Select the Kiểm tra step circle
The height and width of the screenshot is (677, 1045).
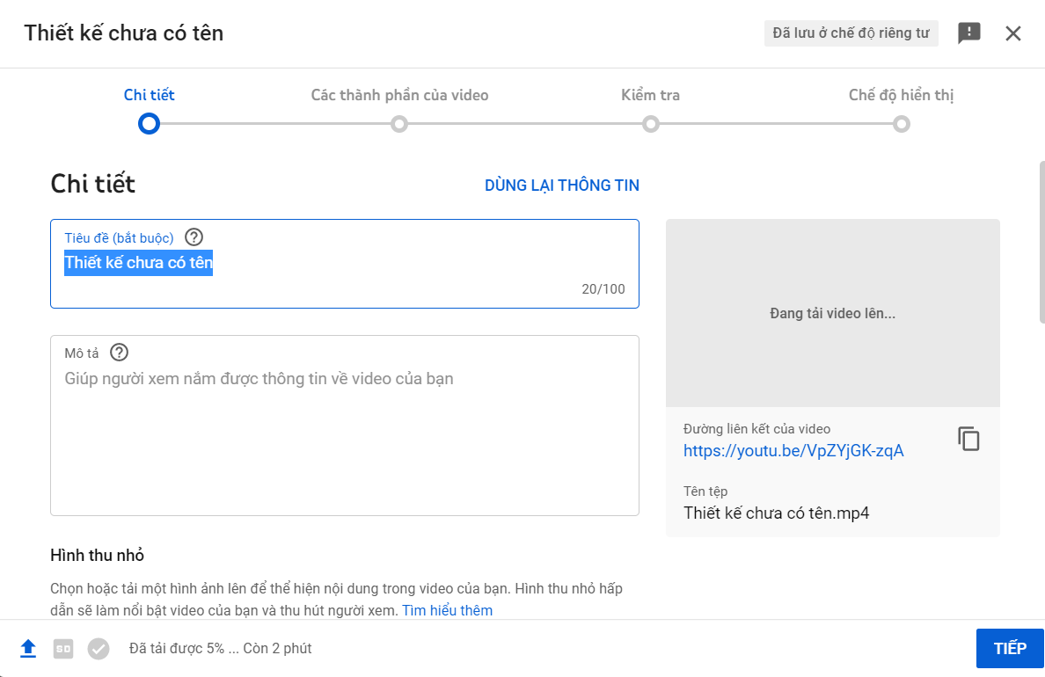[651, 124]
